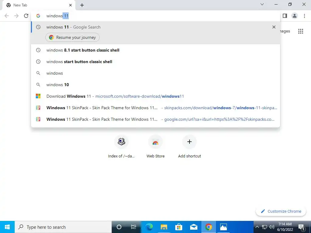
Task: Click Resume your journey chip
Action: click(x=72, y=37)
